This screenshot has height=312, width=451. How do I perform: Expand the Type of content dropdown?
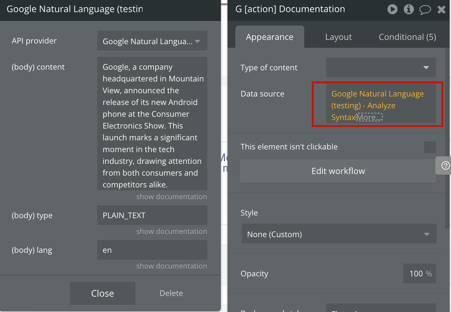click(x=381, y=67)
